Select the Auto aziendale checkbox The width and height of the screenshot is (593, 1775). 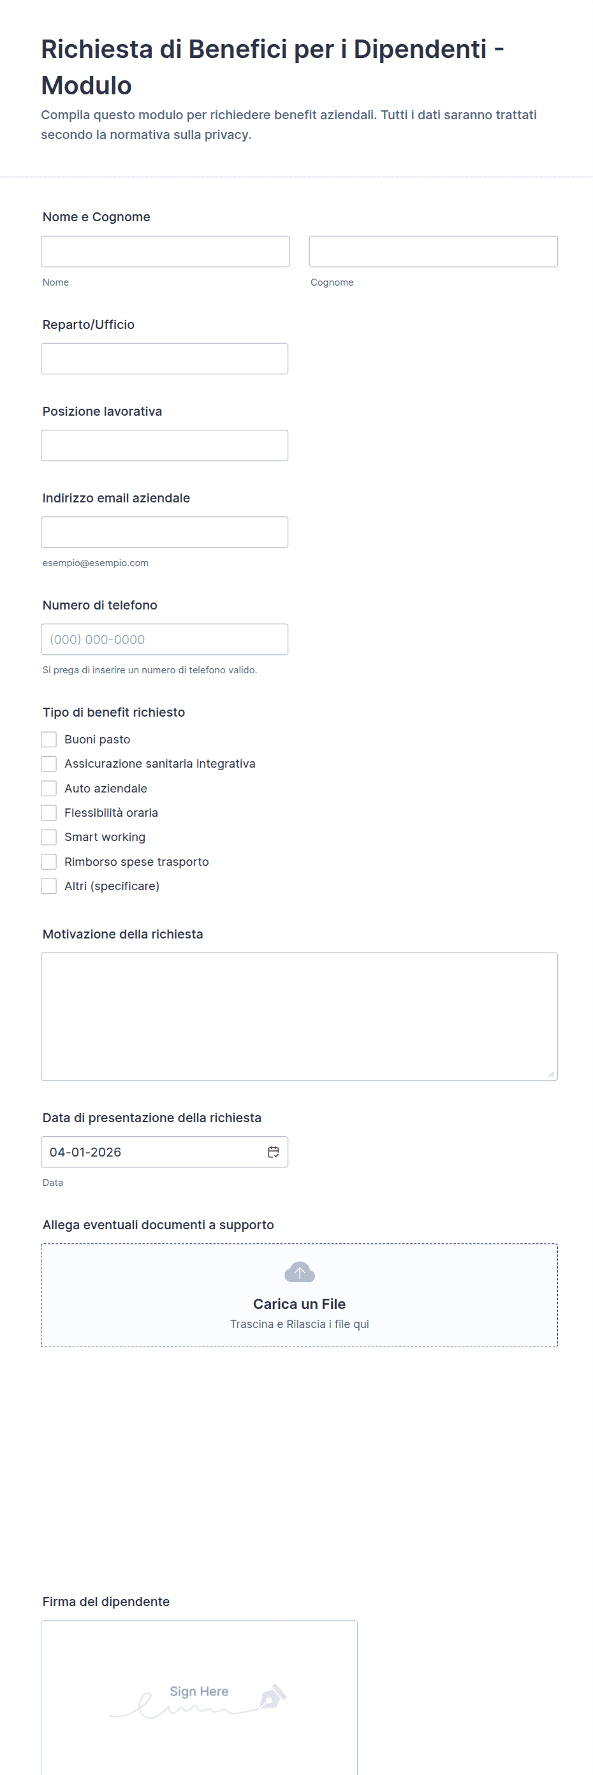click(49, 788)
